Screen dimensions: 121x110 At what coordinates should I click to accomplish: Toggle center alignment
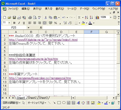pyautogui.click(x=35, y=23)
